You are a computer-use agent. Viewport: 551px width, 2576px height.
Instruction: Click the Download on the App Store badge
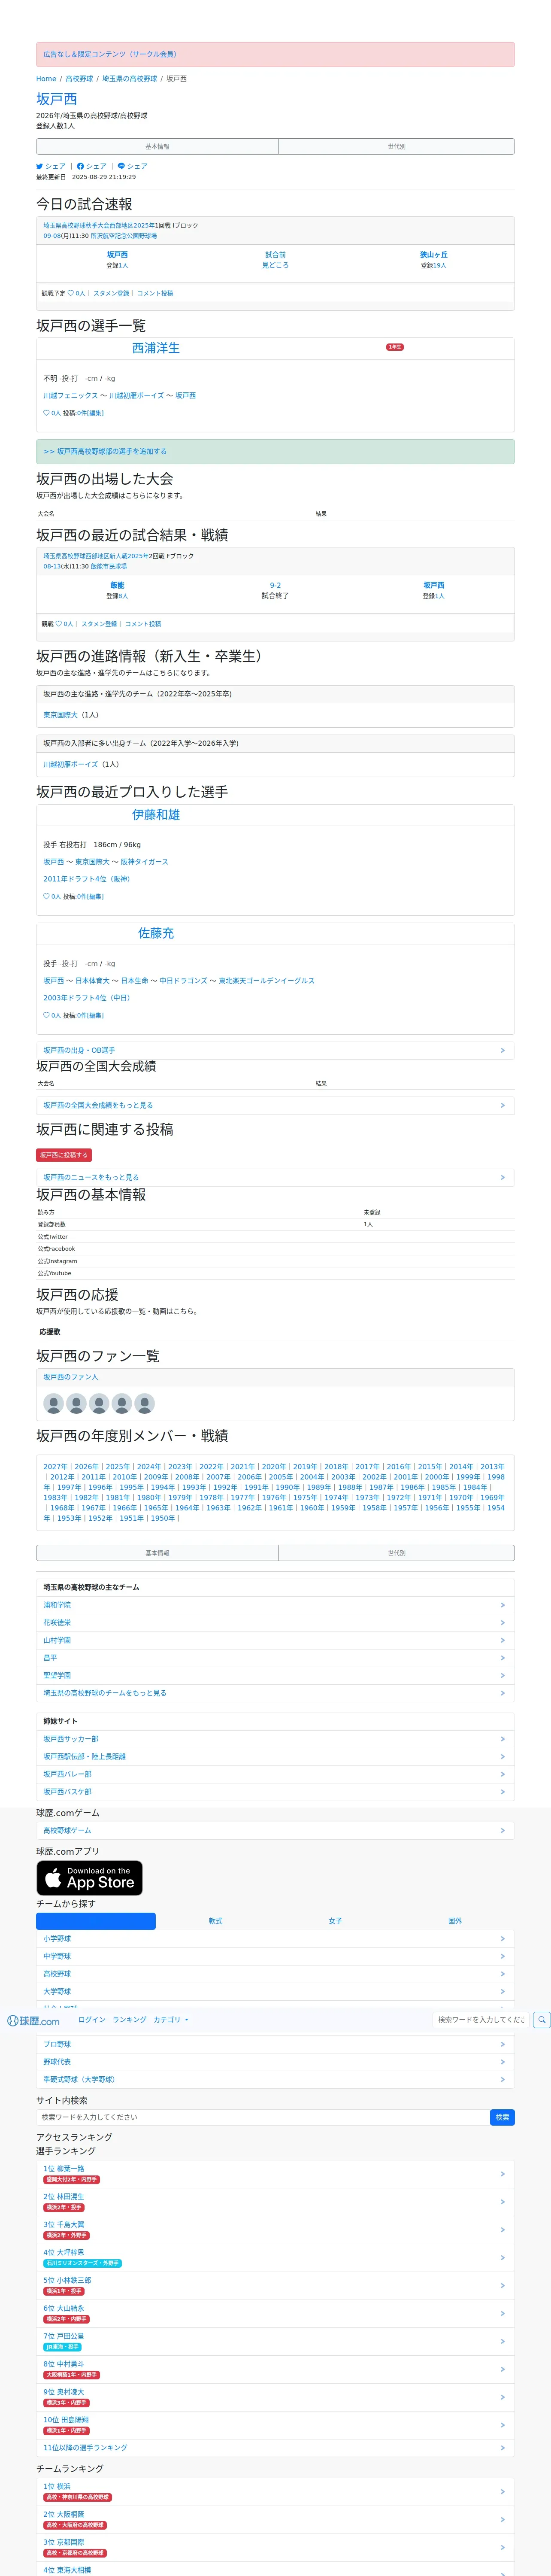click(x=90, y=1877)
